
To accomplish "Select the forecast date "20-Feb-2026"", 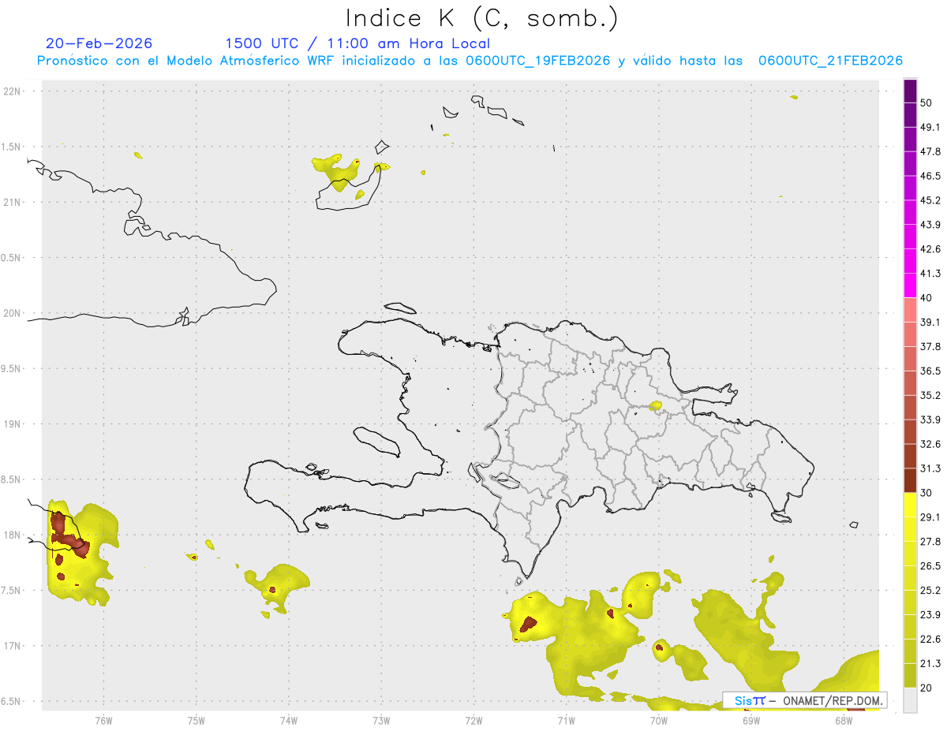I will tap(99, 43).
